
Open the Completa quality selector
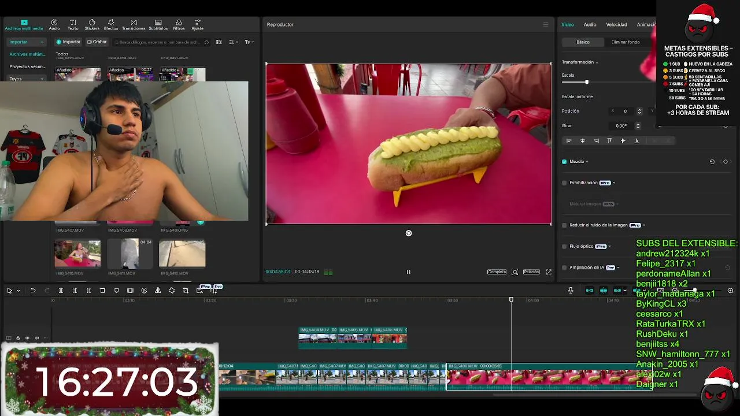pyautogui.click(x=497, y=272)
